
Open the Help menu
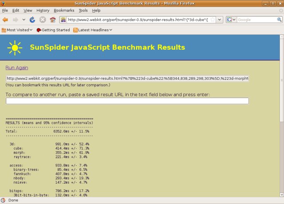[96, 11]
